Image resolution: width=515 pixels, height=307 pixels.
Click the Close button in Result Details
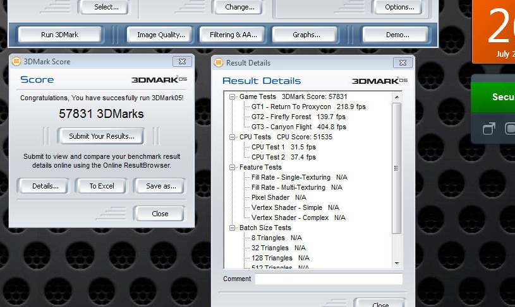pyautogui.click(x=380, y=303)
